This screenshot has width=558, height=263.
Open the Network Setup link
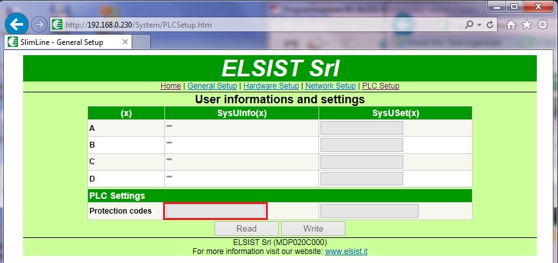point(331,86)
